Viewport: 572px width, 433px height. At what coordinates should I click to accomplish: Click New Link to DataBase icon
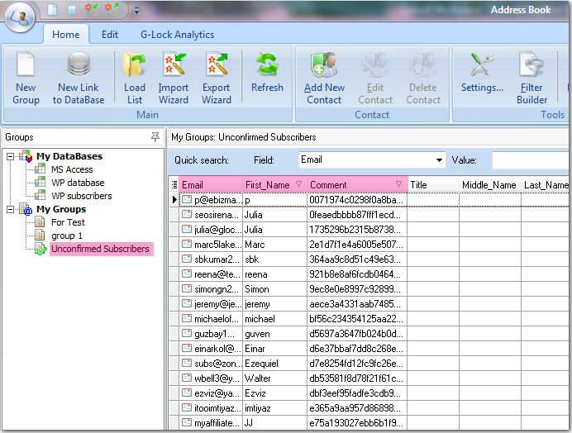pos(79,65)
